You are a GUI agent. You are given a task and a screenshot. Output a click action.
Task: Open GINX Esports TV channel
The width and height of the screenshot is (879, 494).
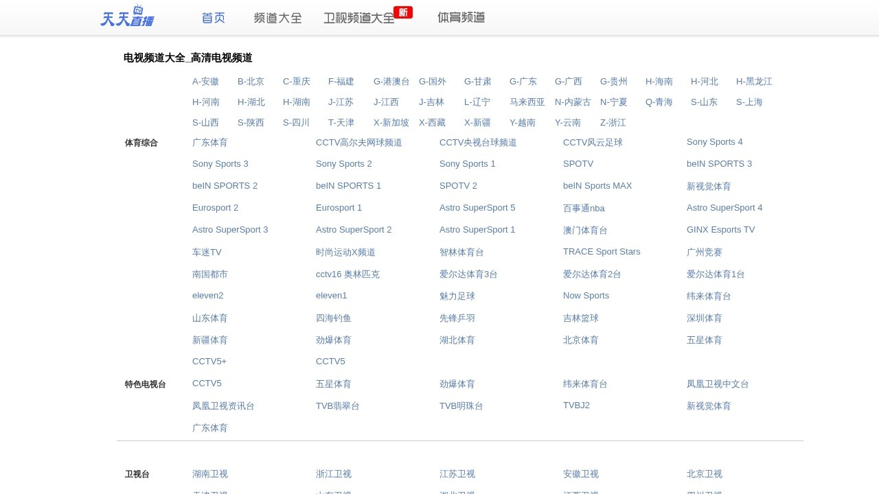(x=720, y=230)
